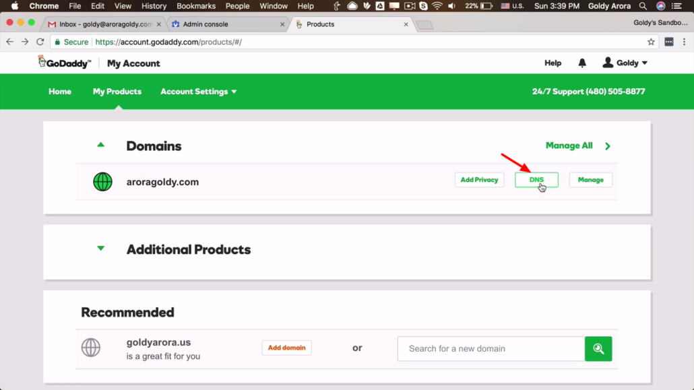
Task: Go to the Home navigation item
Action: (x=60, y=92)
